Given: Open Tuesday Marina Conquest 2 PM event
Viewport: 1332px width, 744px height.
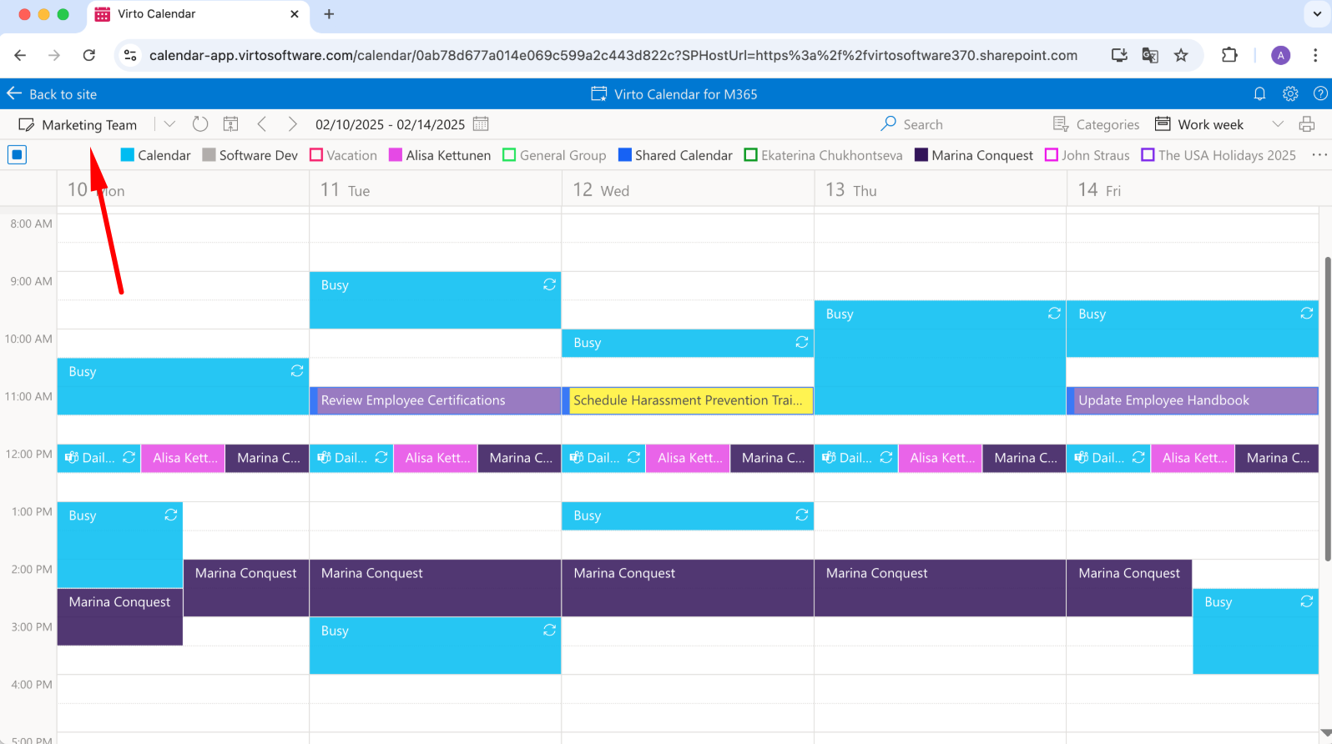Looking at the screenshot, I should [x=435, y=588].
